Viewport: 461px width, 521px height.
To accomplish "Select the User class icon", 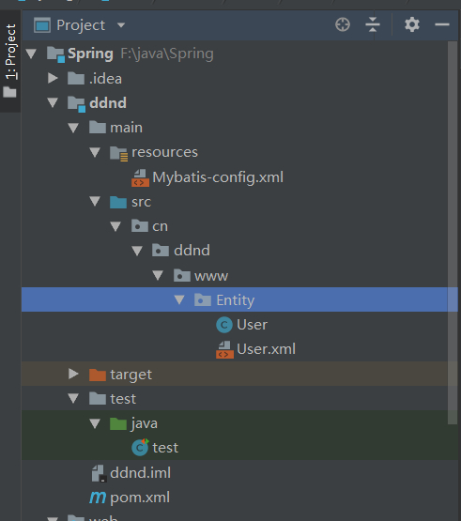I will pos(224,325).
